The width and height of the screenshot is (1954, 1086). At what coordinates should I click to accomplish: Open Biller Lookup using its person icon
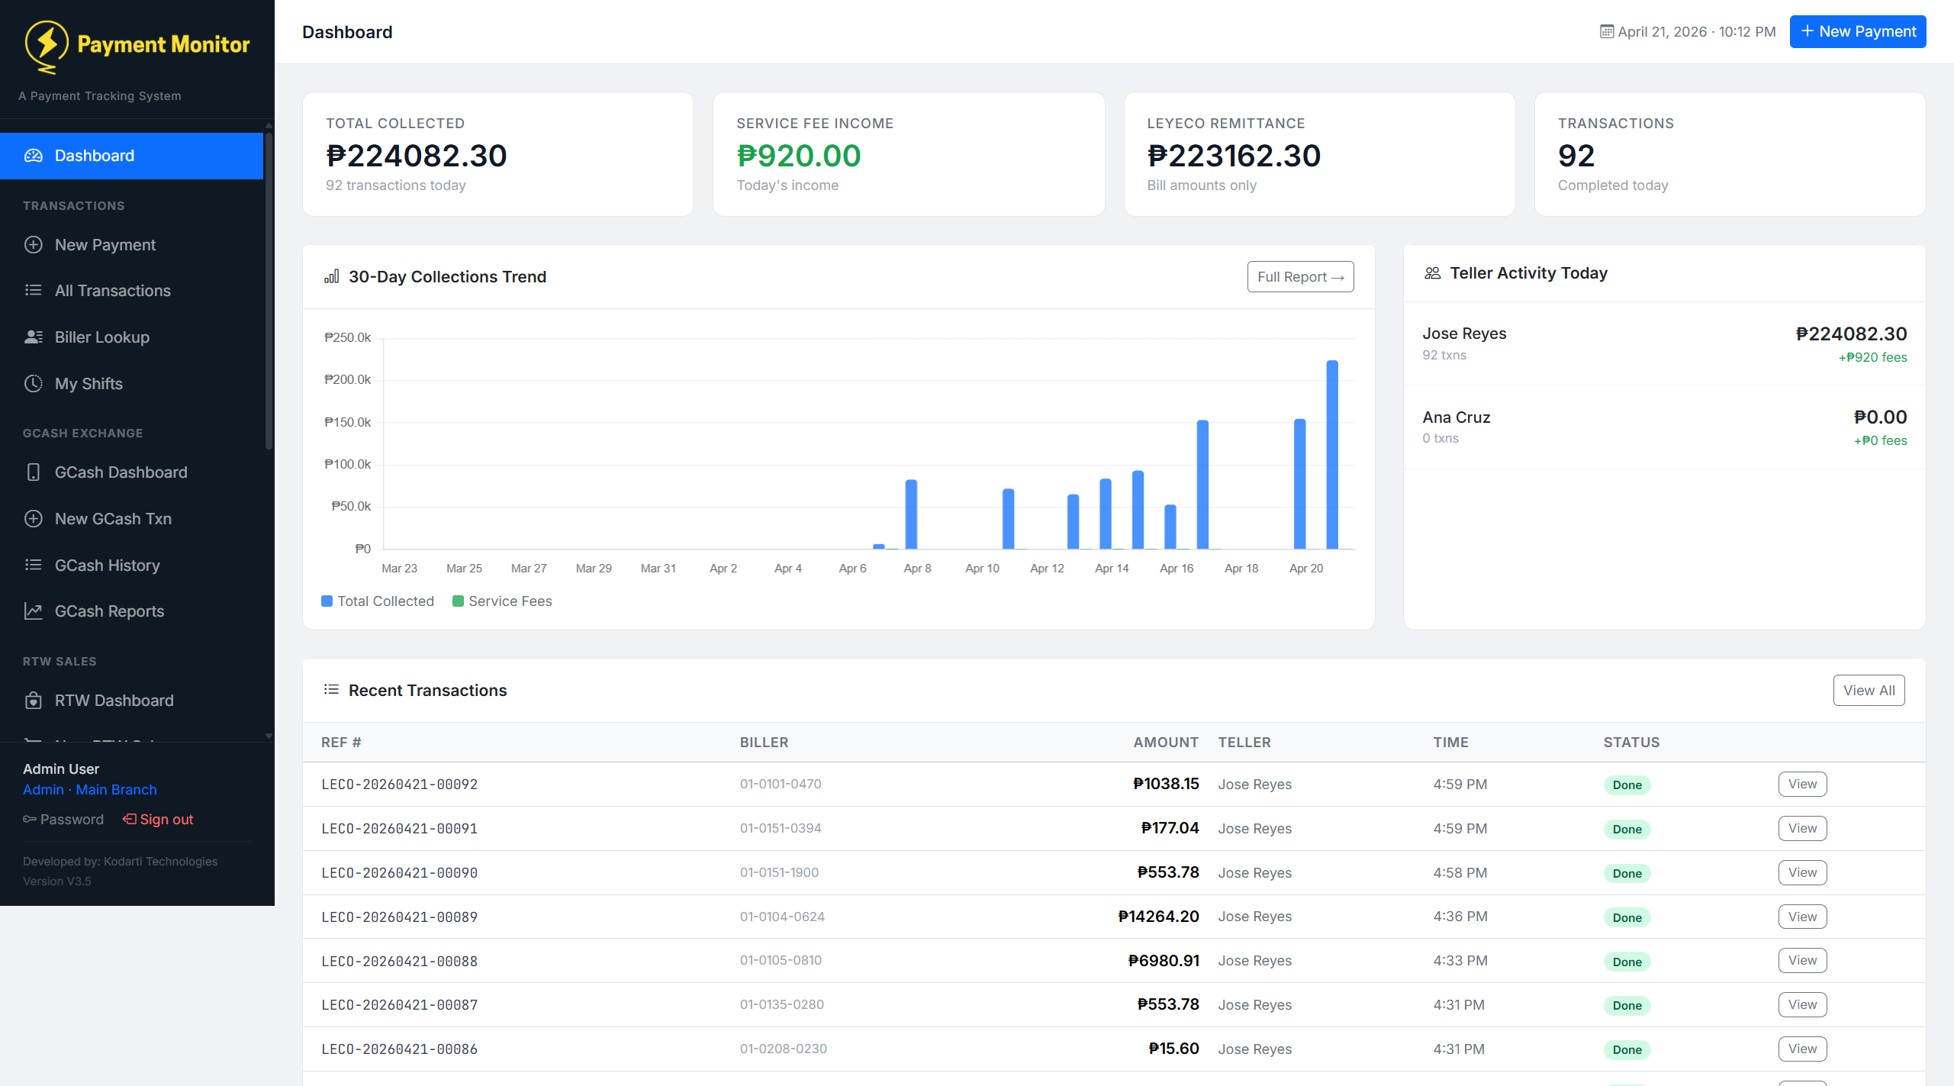34,337
